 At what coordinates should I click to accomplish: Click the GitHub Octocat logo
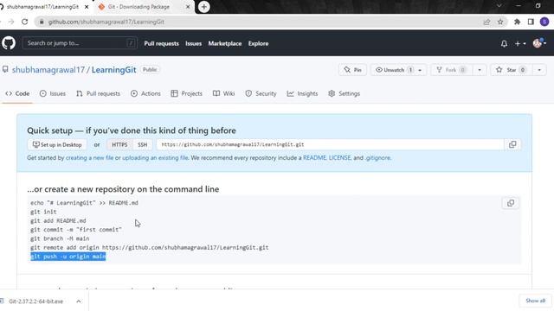click(9, 43)
